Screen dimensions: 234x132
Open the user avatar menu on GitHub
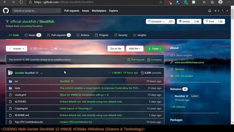[x=225, y=11]
